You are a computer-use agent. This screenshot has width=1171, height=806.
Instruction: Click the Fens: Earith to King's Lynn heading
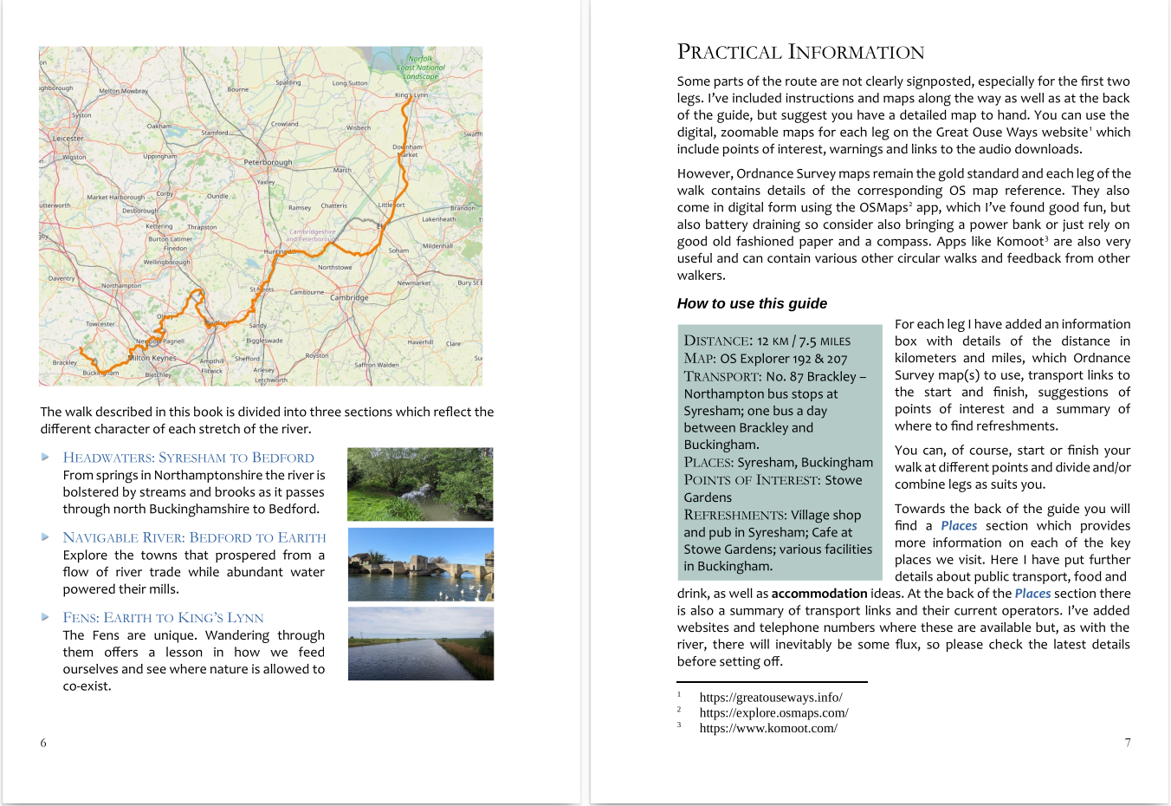[164, 618]
